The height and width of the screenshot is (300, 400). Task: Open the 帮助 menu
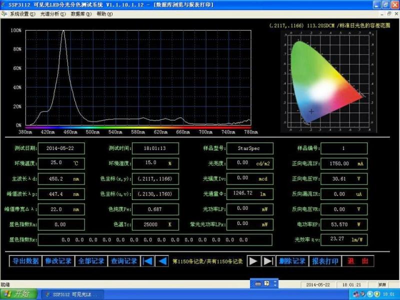tap(104, 14)
